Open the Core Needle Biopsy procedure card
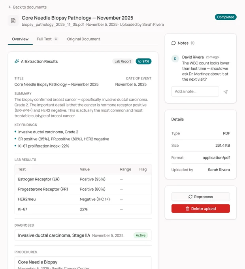The height and width of the screenshot is (269, 245). click(83, 263)
